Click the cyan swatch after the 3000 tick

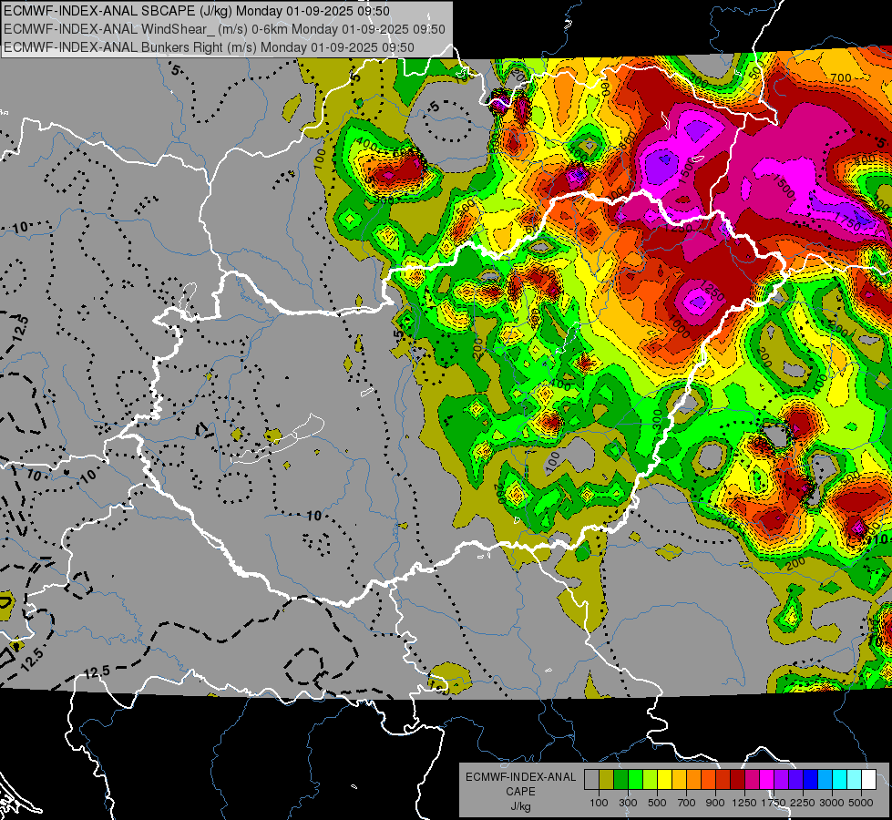click(840, 779)
